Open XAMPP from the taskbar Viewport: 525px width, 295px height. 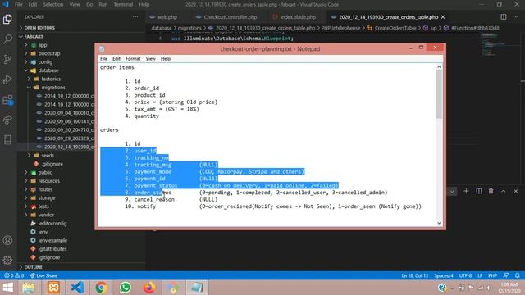point(53,288)
